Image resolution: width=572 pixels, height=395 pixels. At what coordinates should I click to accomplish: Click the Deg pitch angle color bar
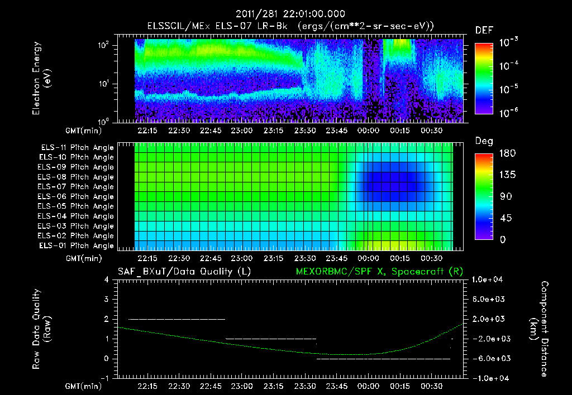pos(484,196)
